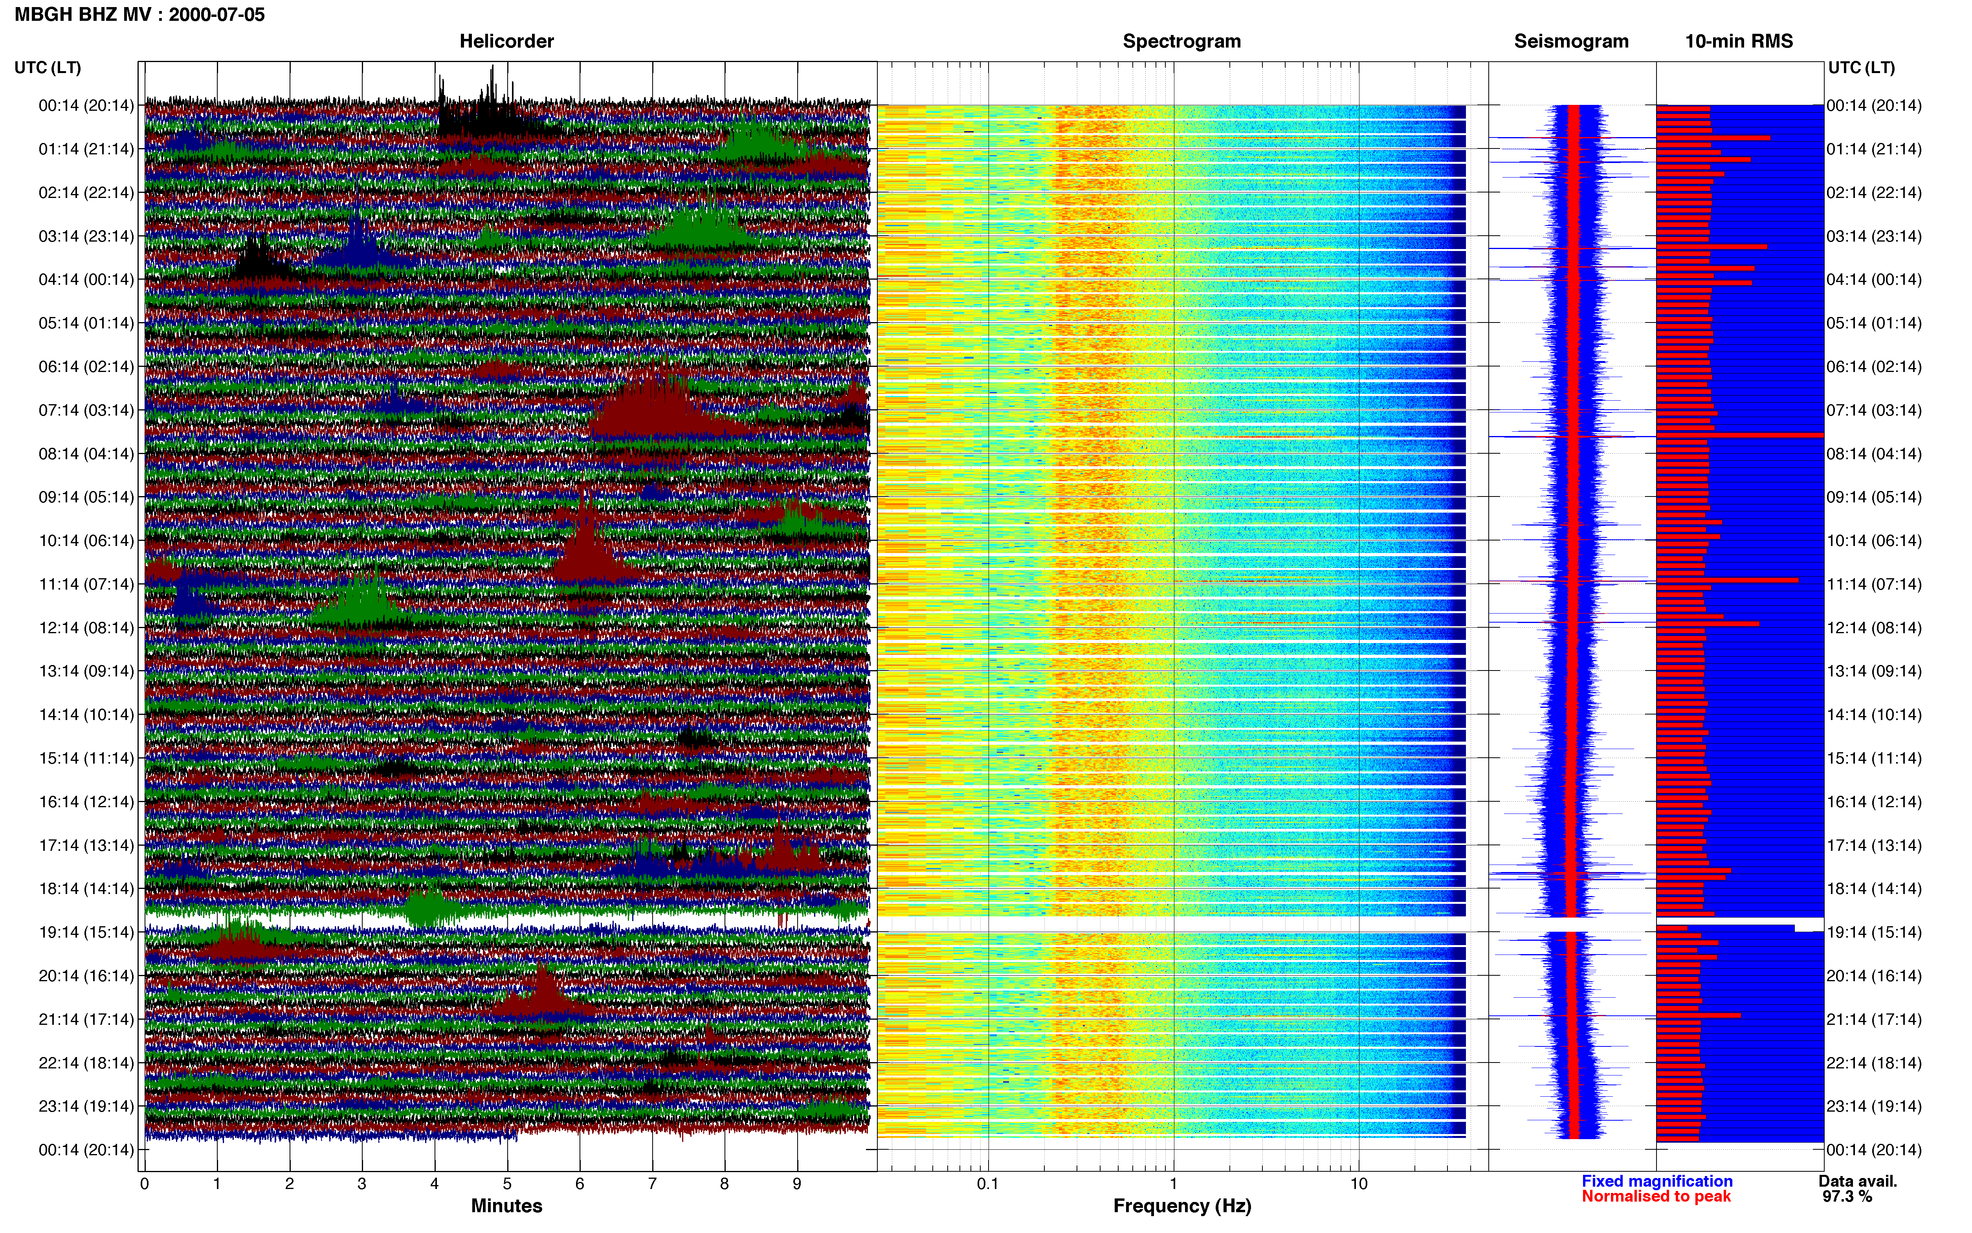Image resolution: width=1972 pixels, height=1233 pixels.
Task: Click left time label 15:14 (11:14)
Action: [86, 758]
